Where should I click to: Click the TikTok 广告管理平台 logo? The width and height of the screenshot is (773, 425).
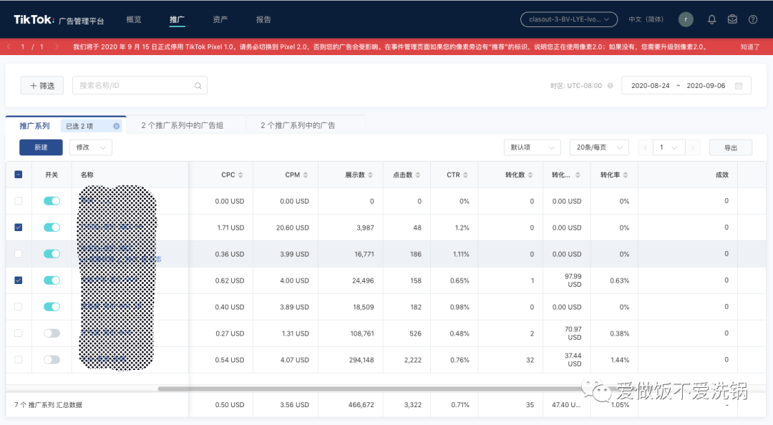56,19
